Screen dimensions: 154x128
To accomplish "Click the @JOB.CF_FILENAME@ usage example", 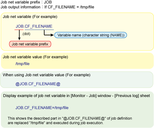I will [38, 84].
